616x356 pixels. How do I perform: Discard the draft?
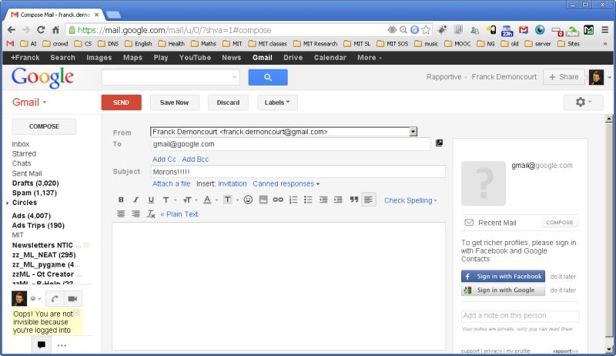click(228, 102)
